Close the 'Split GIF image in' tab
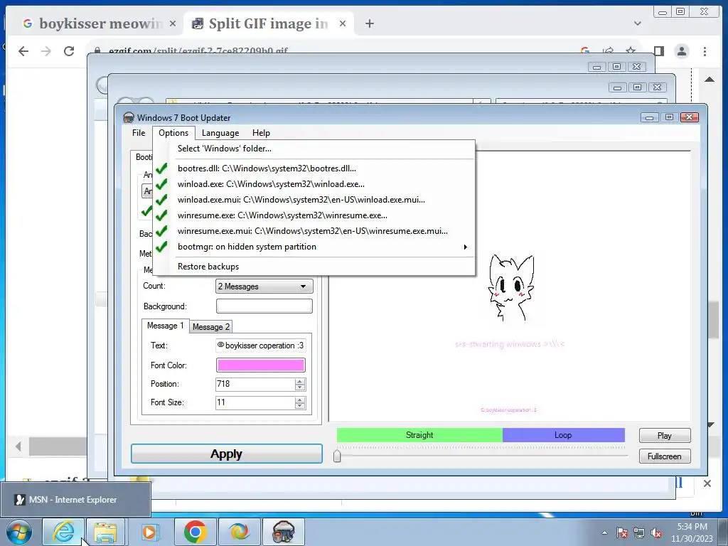The image size is (728, 546). [x=343, y=23]
